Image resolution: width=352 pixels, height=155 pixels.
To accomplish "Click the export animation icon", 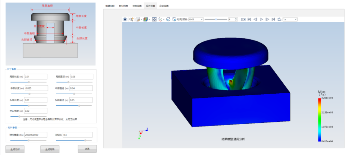I will tap(279, 20).
